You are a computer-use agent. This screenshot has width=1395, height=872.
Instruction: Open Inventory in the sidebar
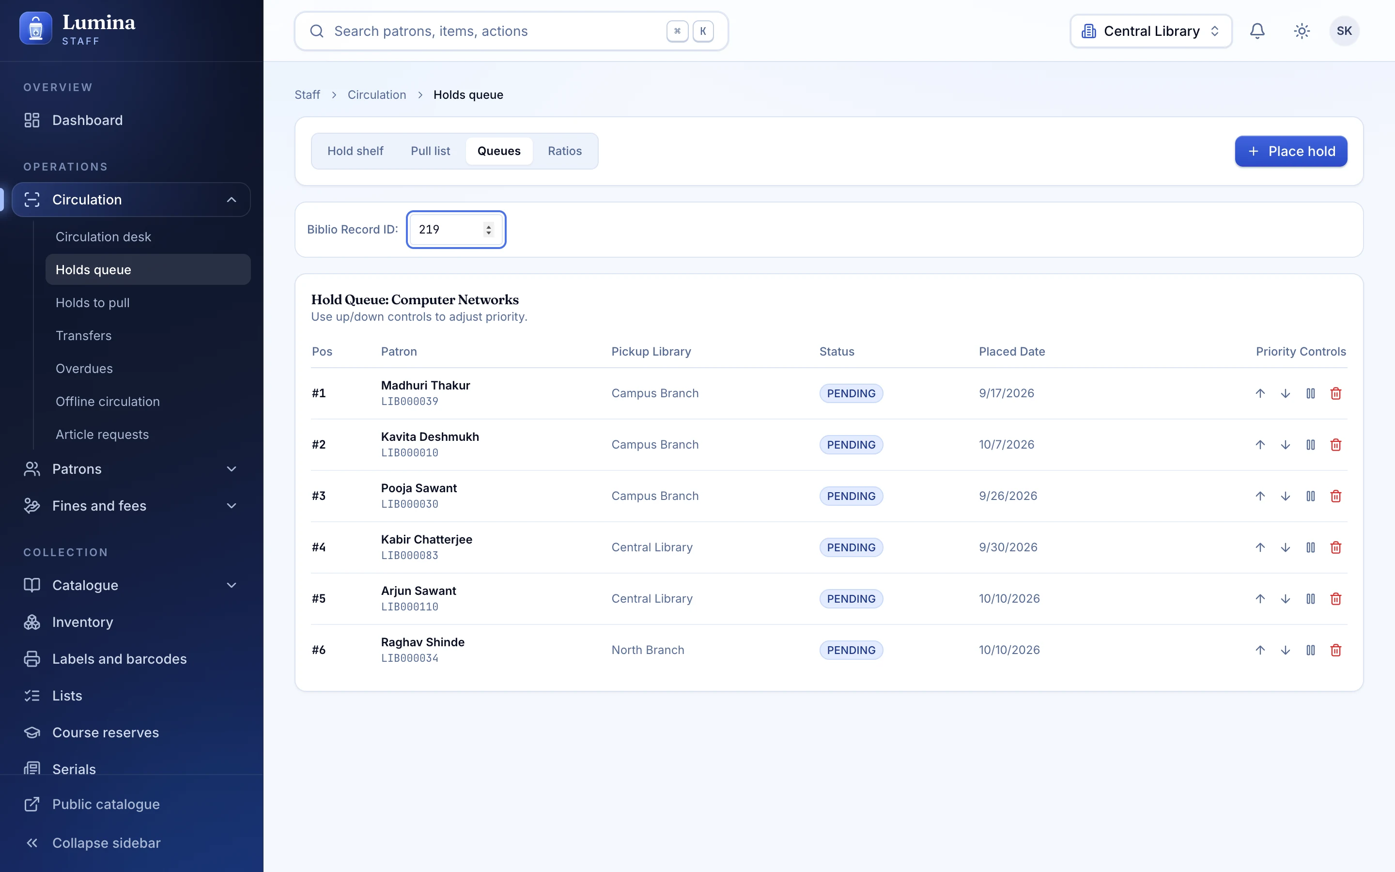pos(131,622)
